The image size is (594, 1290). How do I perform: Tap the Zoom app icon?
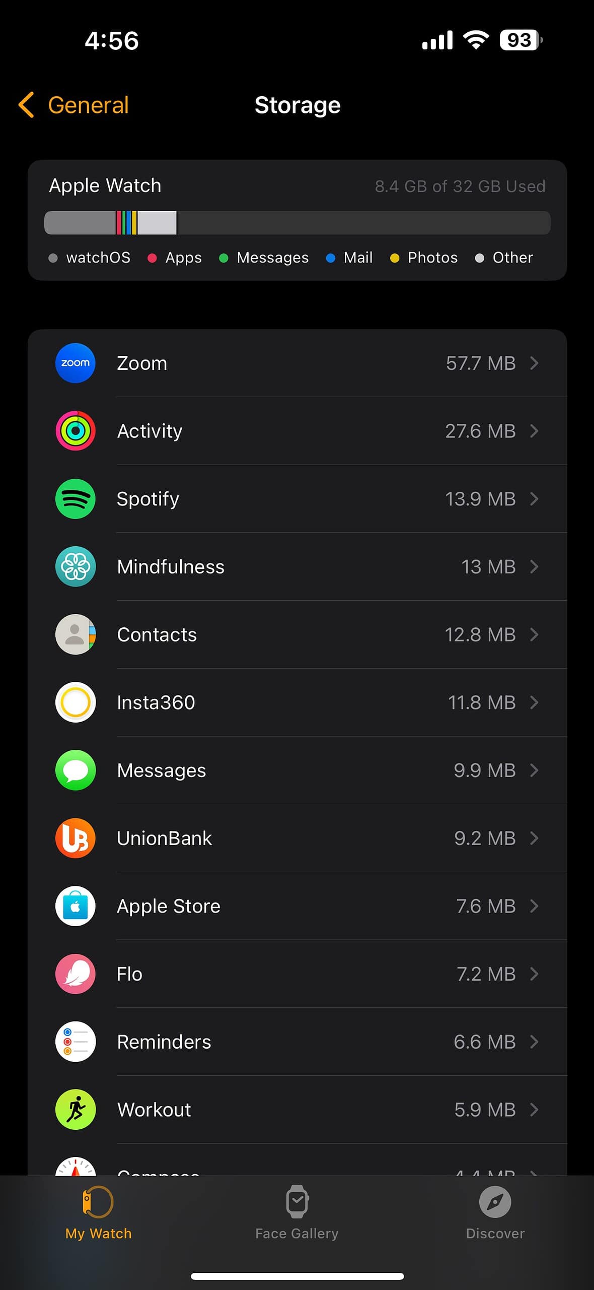pyautogui.click(x=76, y=363)
